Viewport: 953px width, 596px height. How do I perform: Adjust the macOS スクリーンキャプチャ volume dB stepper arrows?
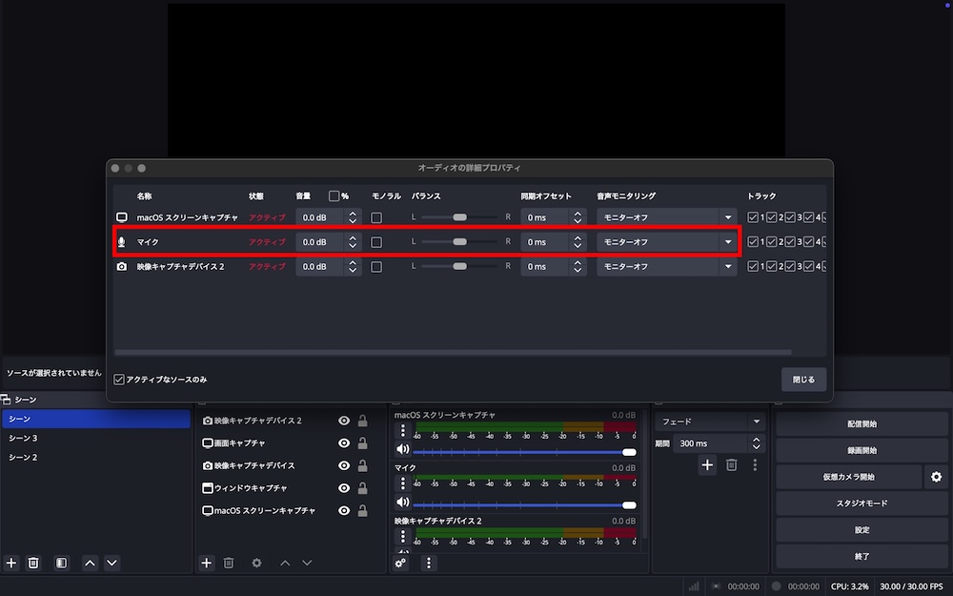pyautogui.click(x=353, y=217)
